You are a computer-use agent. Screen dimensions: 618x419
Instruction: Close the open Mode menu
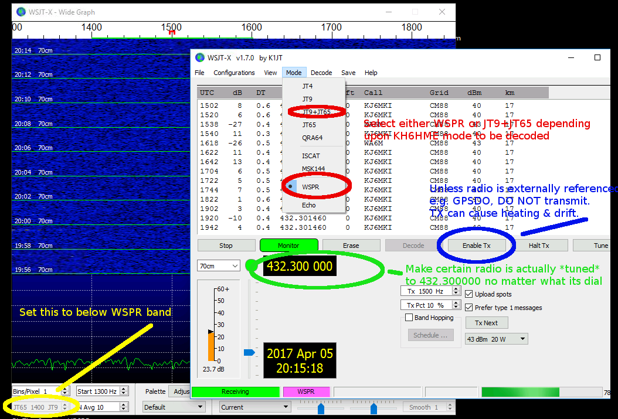(x=294, y=73)
